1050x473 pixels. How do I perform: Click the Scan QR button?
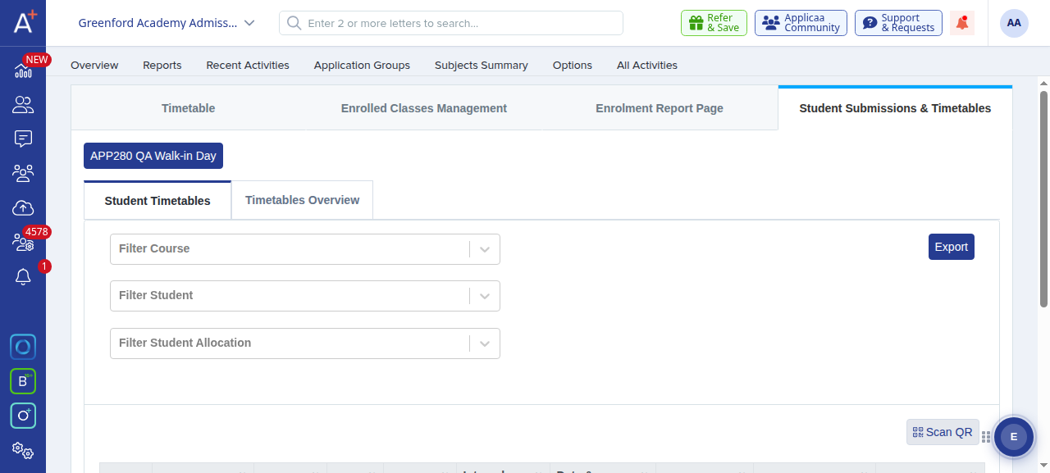[x=943, y=432]
